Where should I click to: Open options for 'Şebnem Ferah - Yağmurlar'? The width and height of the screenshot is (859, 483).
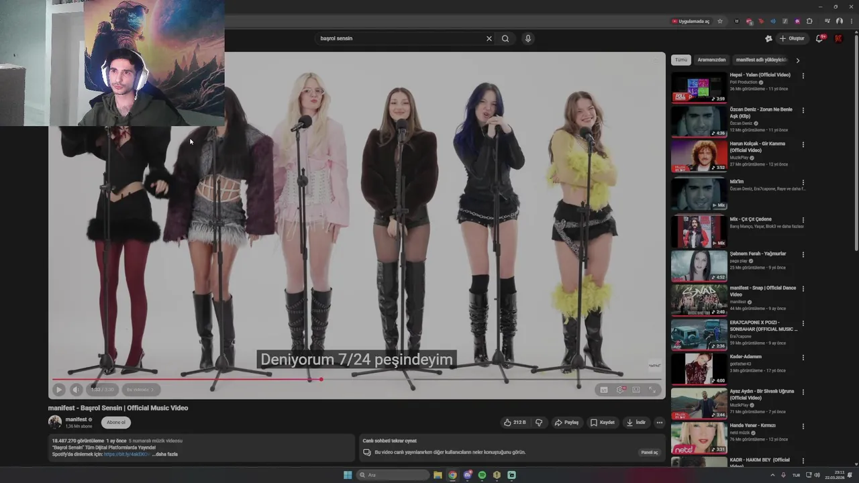pyautogui.click(x=803, y=254)
